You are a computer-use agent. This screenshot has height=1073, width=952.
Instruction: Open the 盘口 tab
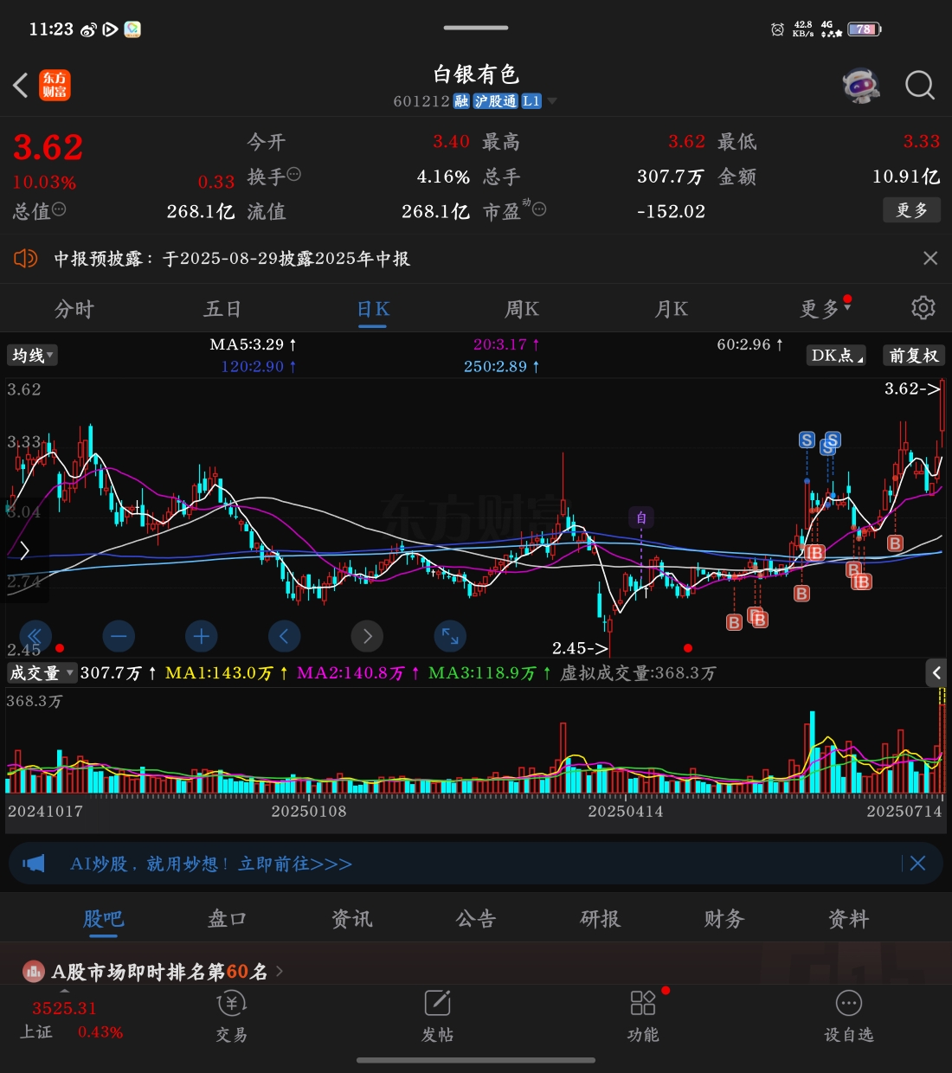point(227,919)
